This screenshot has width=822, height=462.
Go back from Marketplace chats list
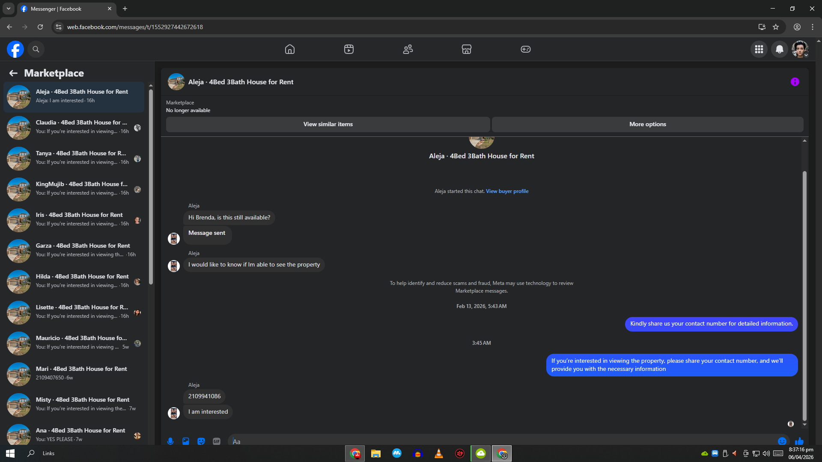click(14, 73)
